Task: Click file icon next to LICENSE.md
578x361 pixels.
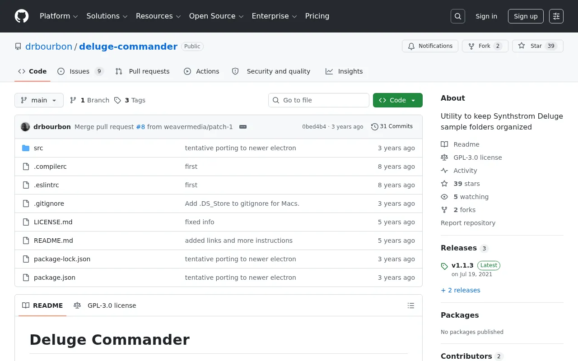Action: click(26, 222)
